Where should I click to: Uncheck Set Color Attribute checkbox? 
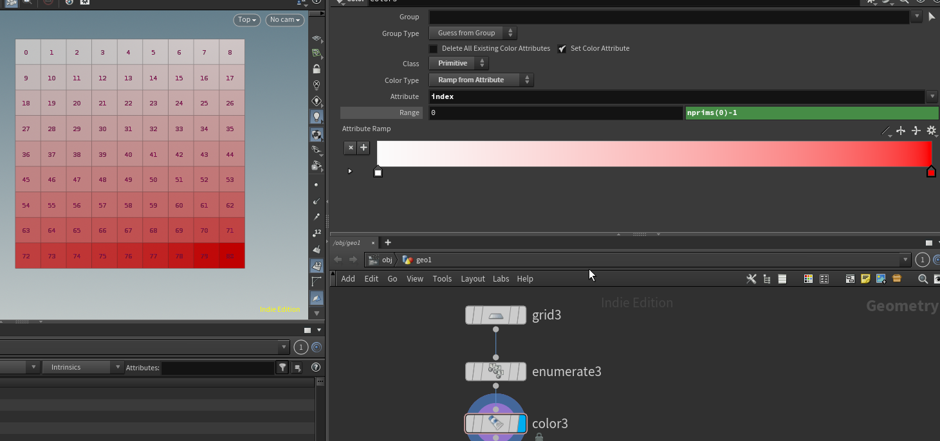tap(562, 49)
